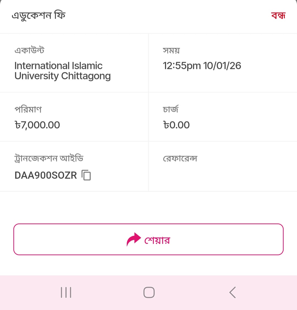297x310 pixels.
Task: Copy the transaction ID with the copy icon
Action: [x=86, y=175]
